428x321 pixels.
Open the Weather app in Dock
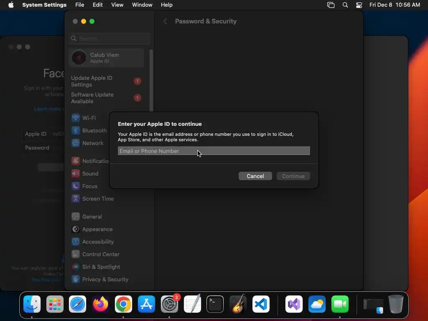(x=317, y=304)
